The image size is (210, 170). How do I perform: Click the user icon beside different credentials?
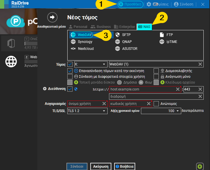tap(76, 77)
